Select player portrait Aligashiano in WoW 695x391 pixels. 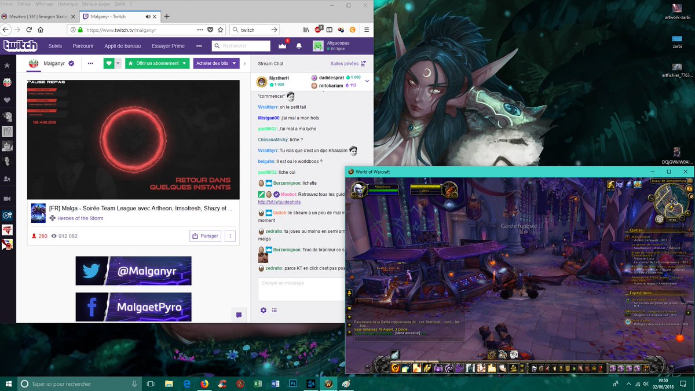coord(359,189)
